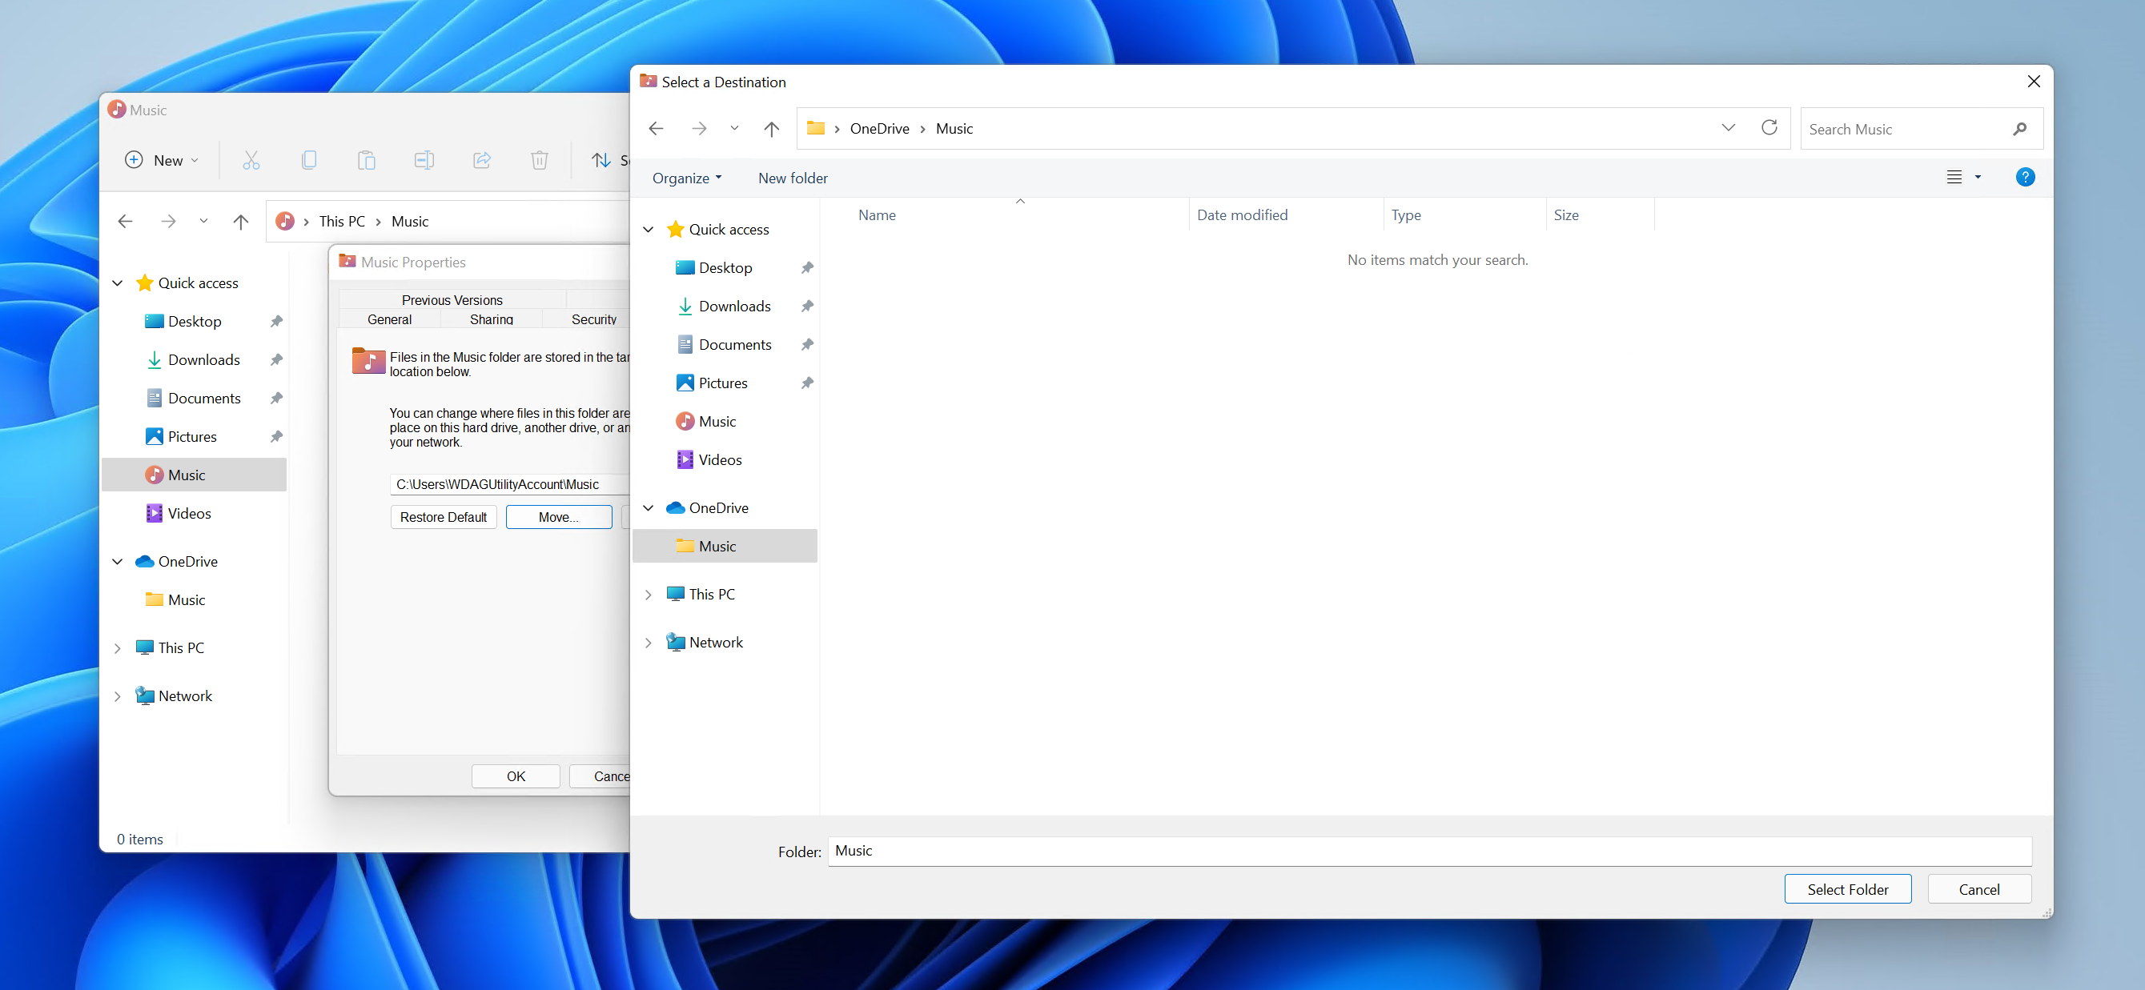This screenshot has width=2145, height=990.
Task: Select the Cut icon in the toolbar
Action: (251, 160)
